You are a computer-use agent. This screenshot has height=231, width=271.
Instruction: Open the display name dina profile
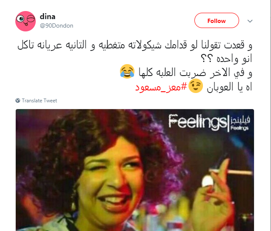click(48, 17)
